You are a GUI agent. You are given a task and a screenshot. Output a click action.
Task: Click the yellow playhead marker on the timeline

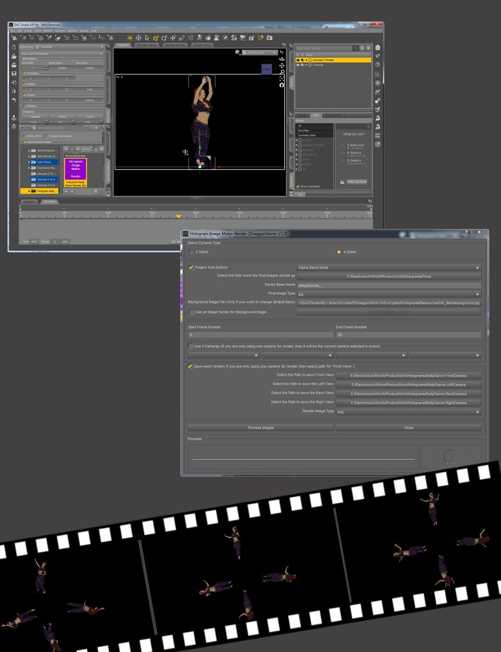point(179,217)
